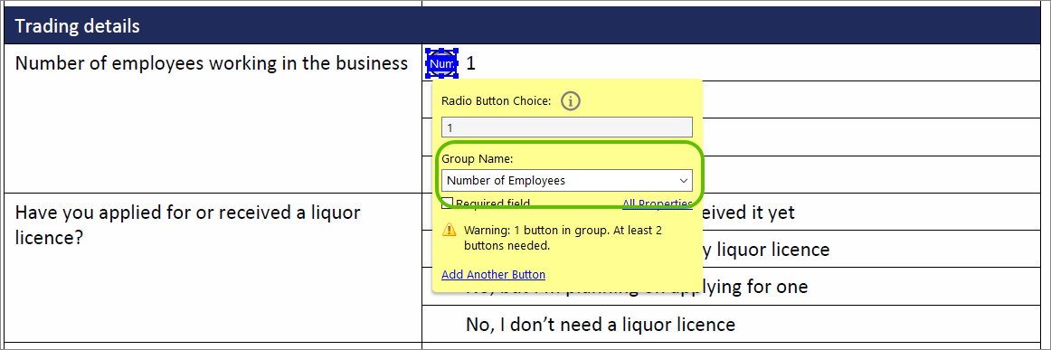Viewport: 1051px width, 350px height.
Task: Click the warning triangle icon
Action: [449, 231]
